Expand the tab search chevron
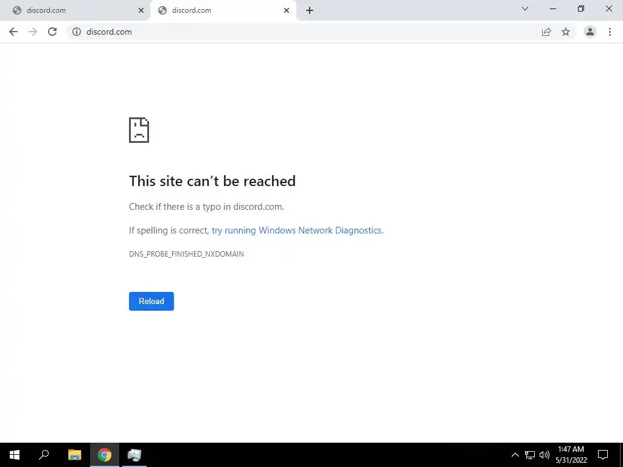The image size is (623, 467). (525, 9)
